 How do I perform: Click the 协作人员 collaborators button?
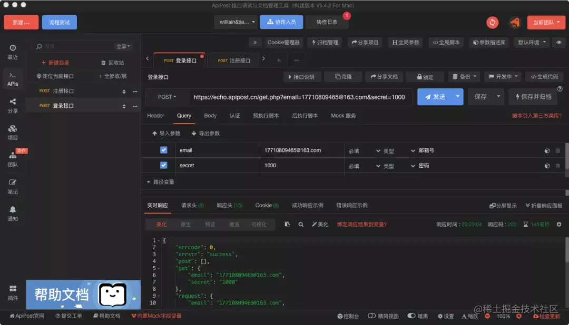coord(281,22)
